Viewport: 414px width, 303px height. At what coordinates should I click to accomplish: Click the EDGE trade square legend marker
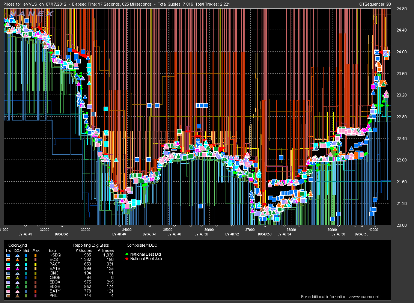[8, 287]
